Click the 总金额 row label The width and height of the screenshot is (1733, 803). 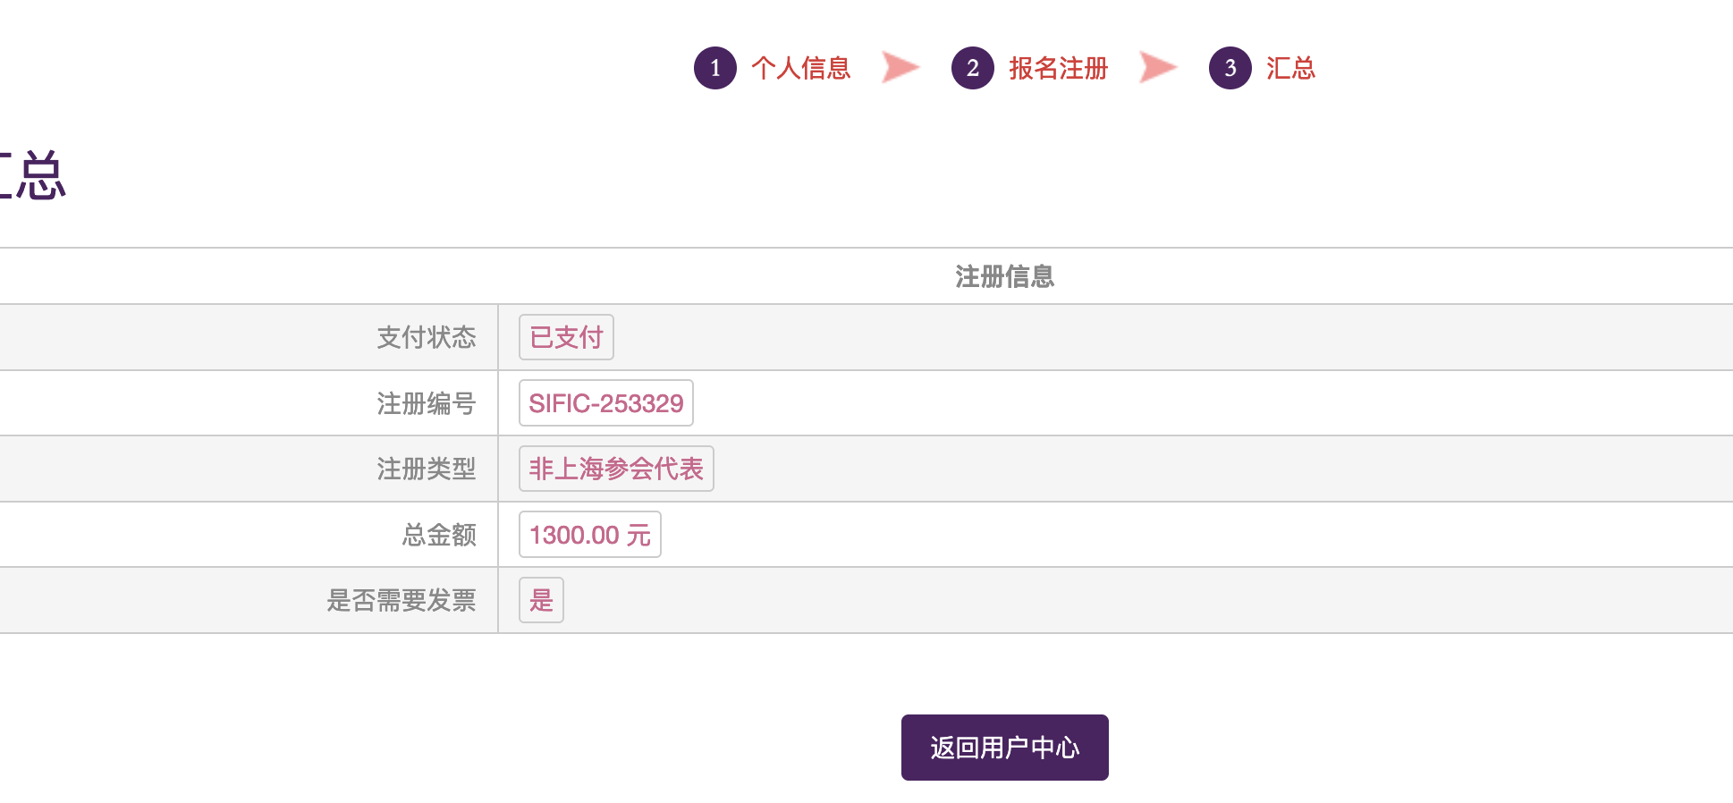coord(438,535)
